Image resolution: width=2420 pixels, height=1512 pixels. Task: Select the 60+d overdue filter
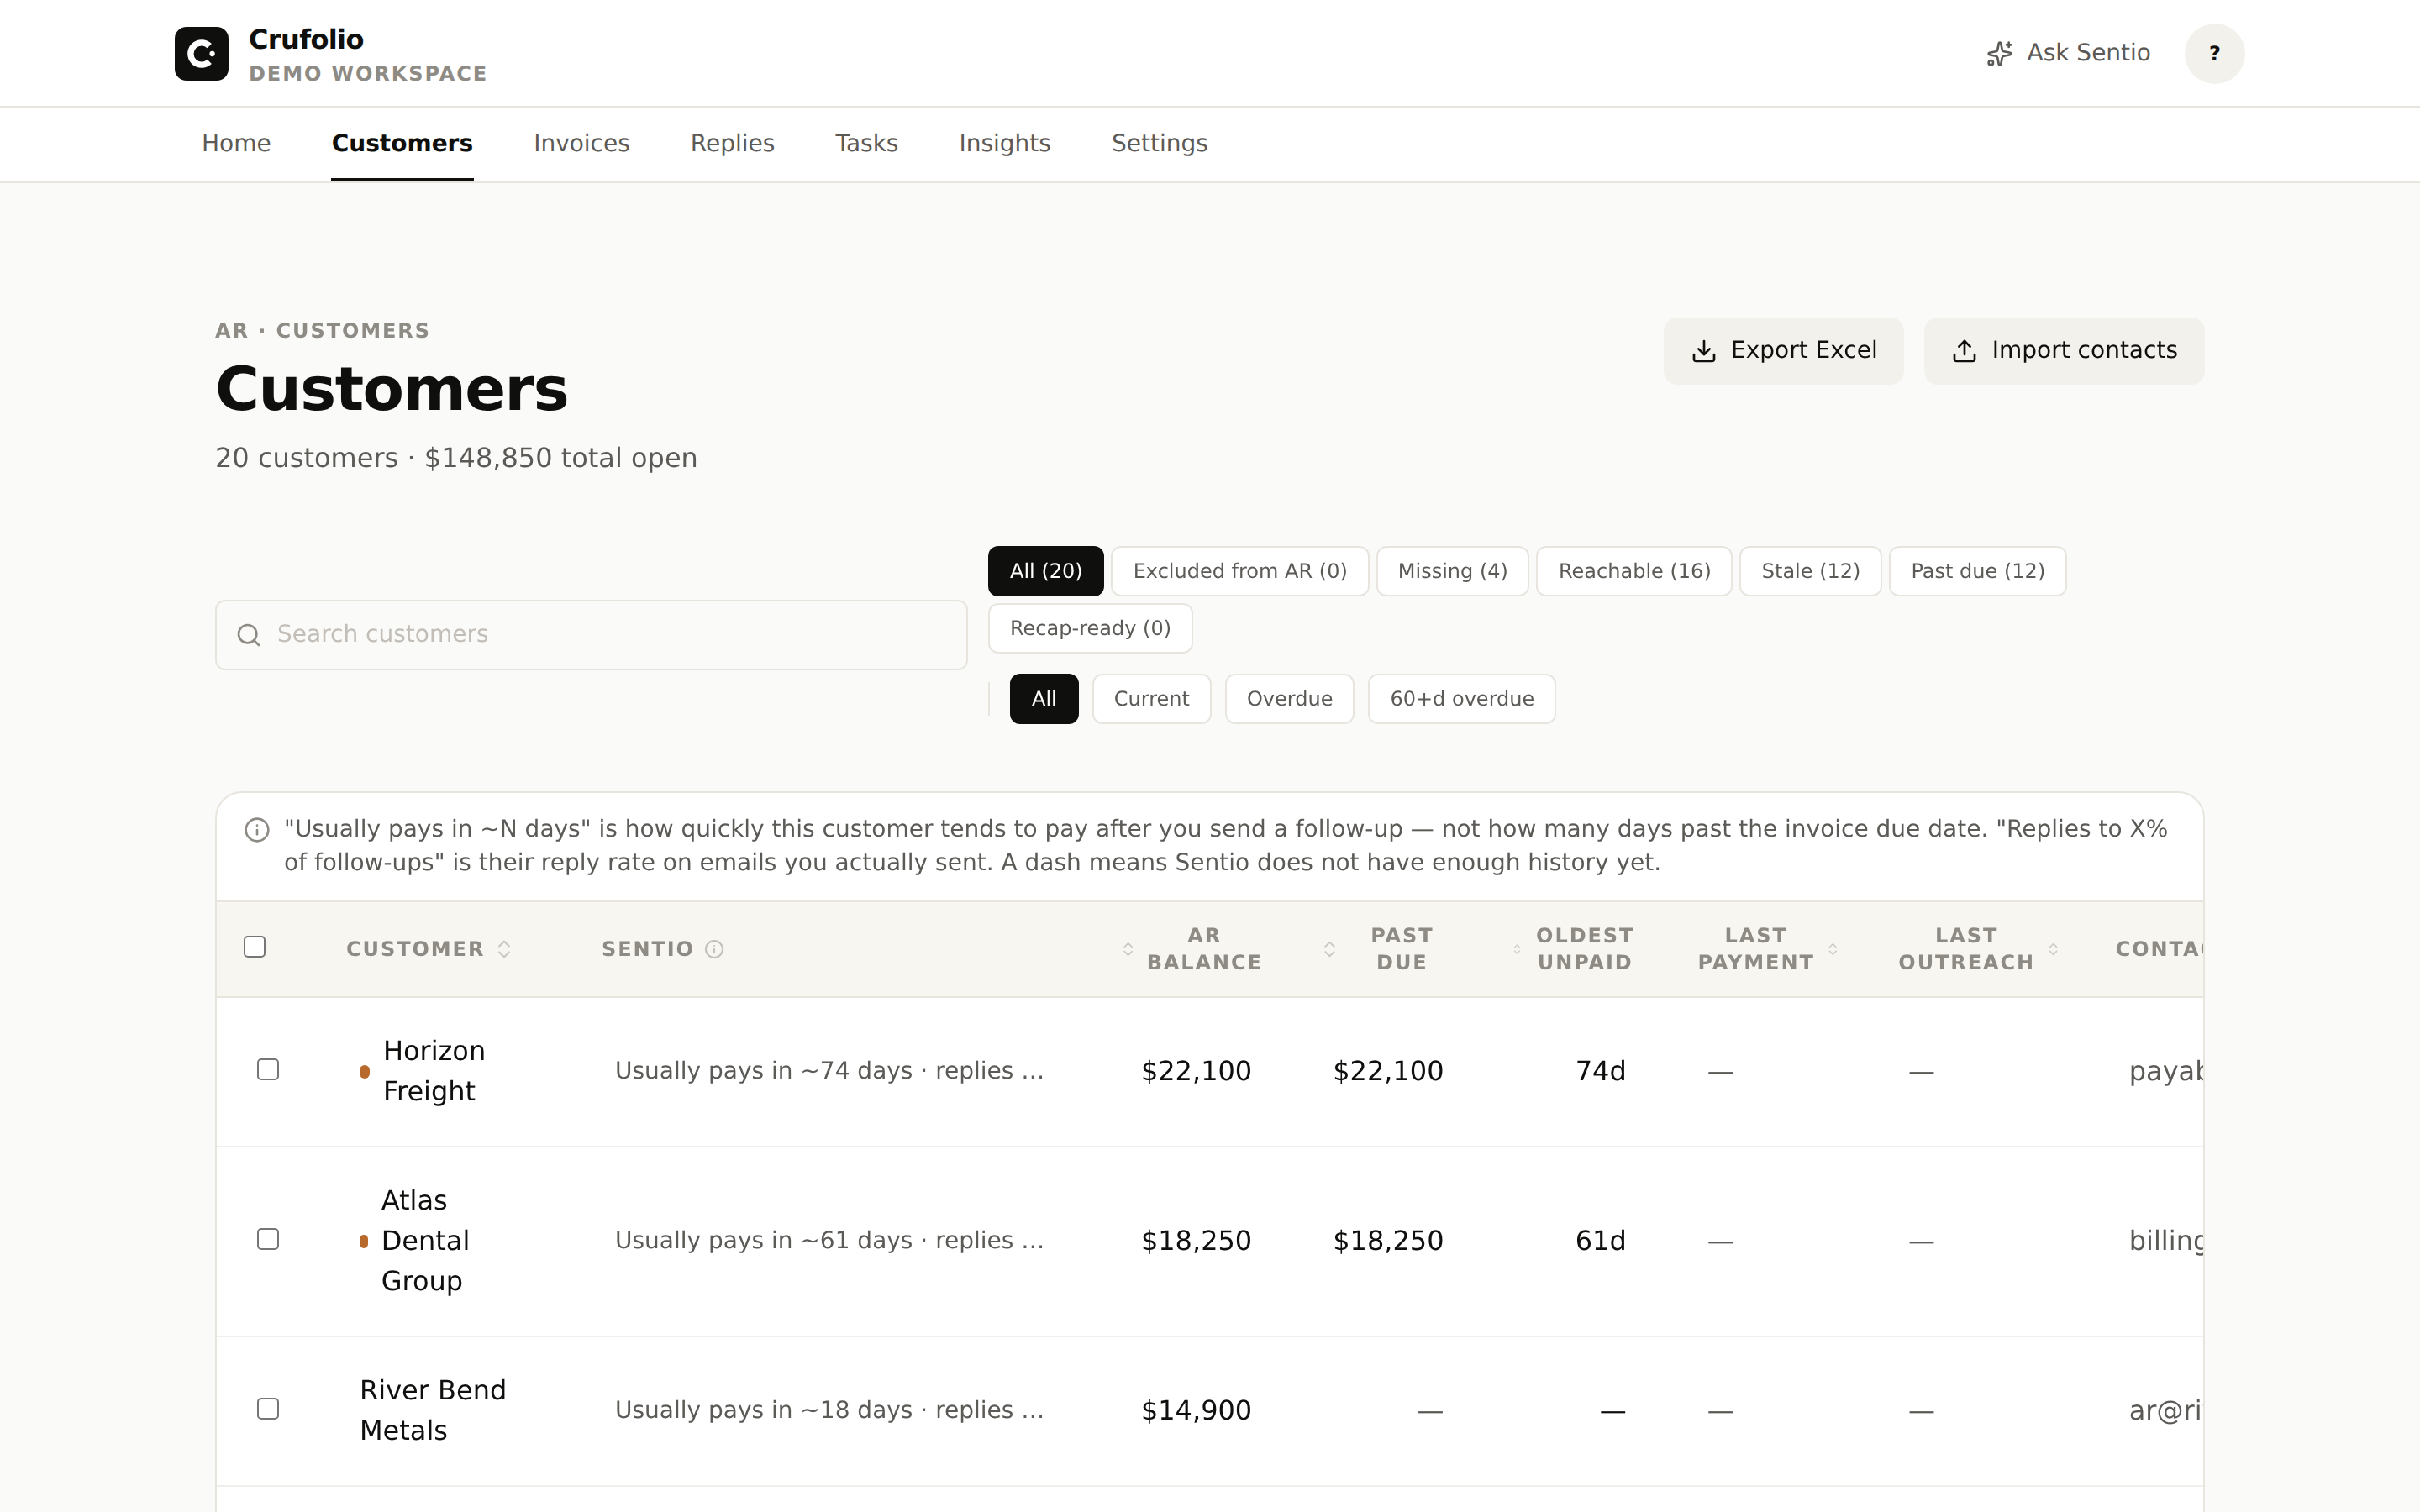pos(1461,699)
